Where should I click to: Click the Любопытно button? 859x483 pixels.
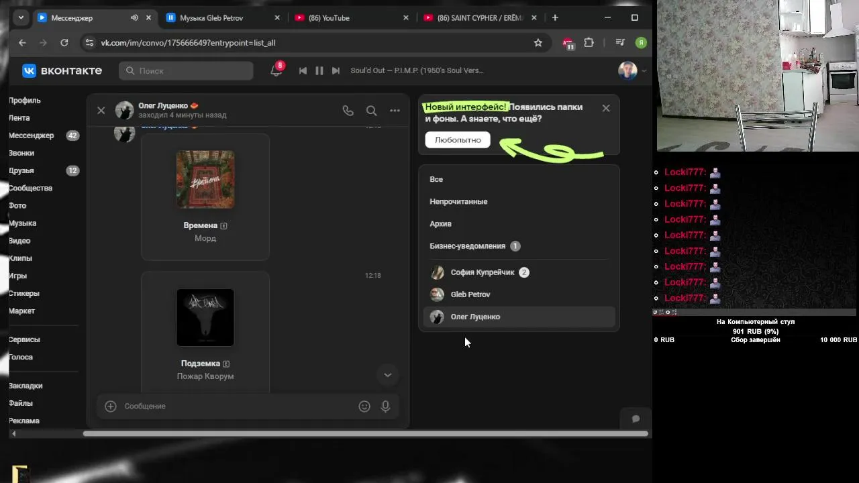(458, 140)
